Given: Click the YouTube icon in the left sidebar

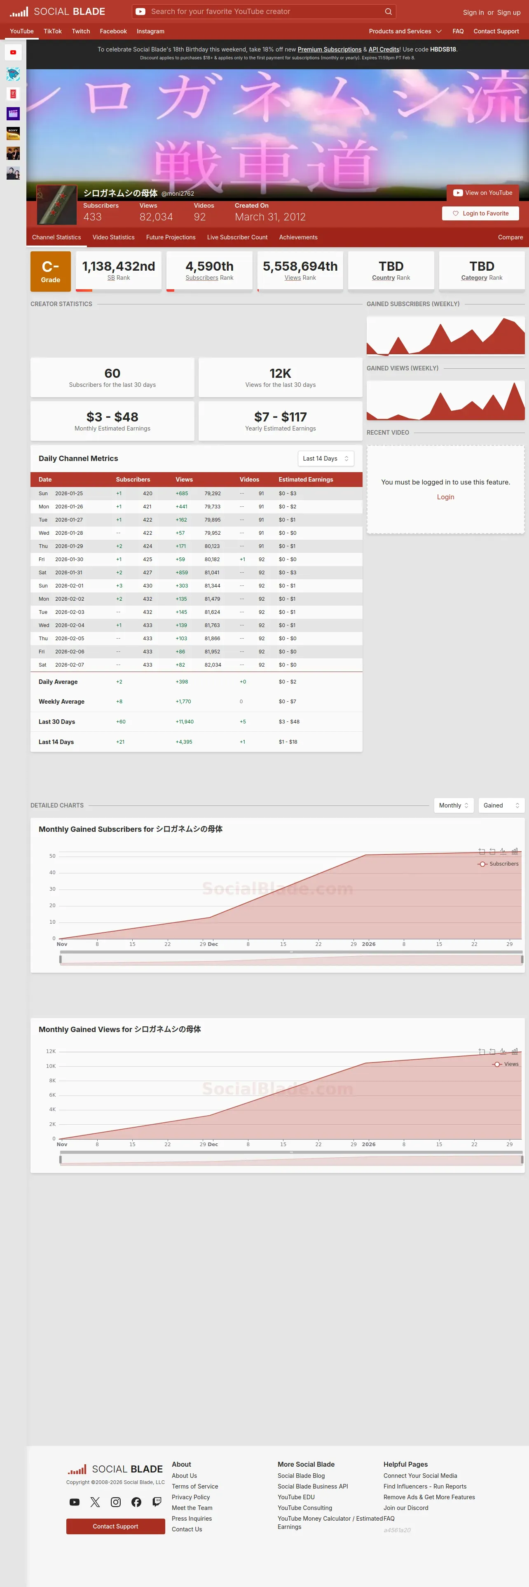Looking at the screenshot, I should 13,52.
